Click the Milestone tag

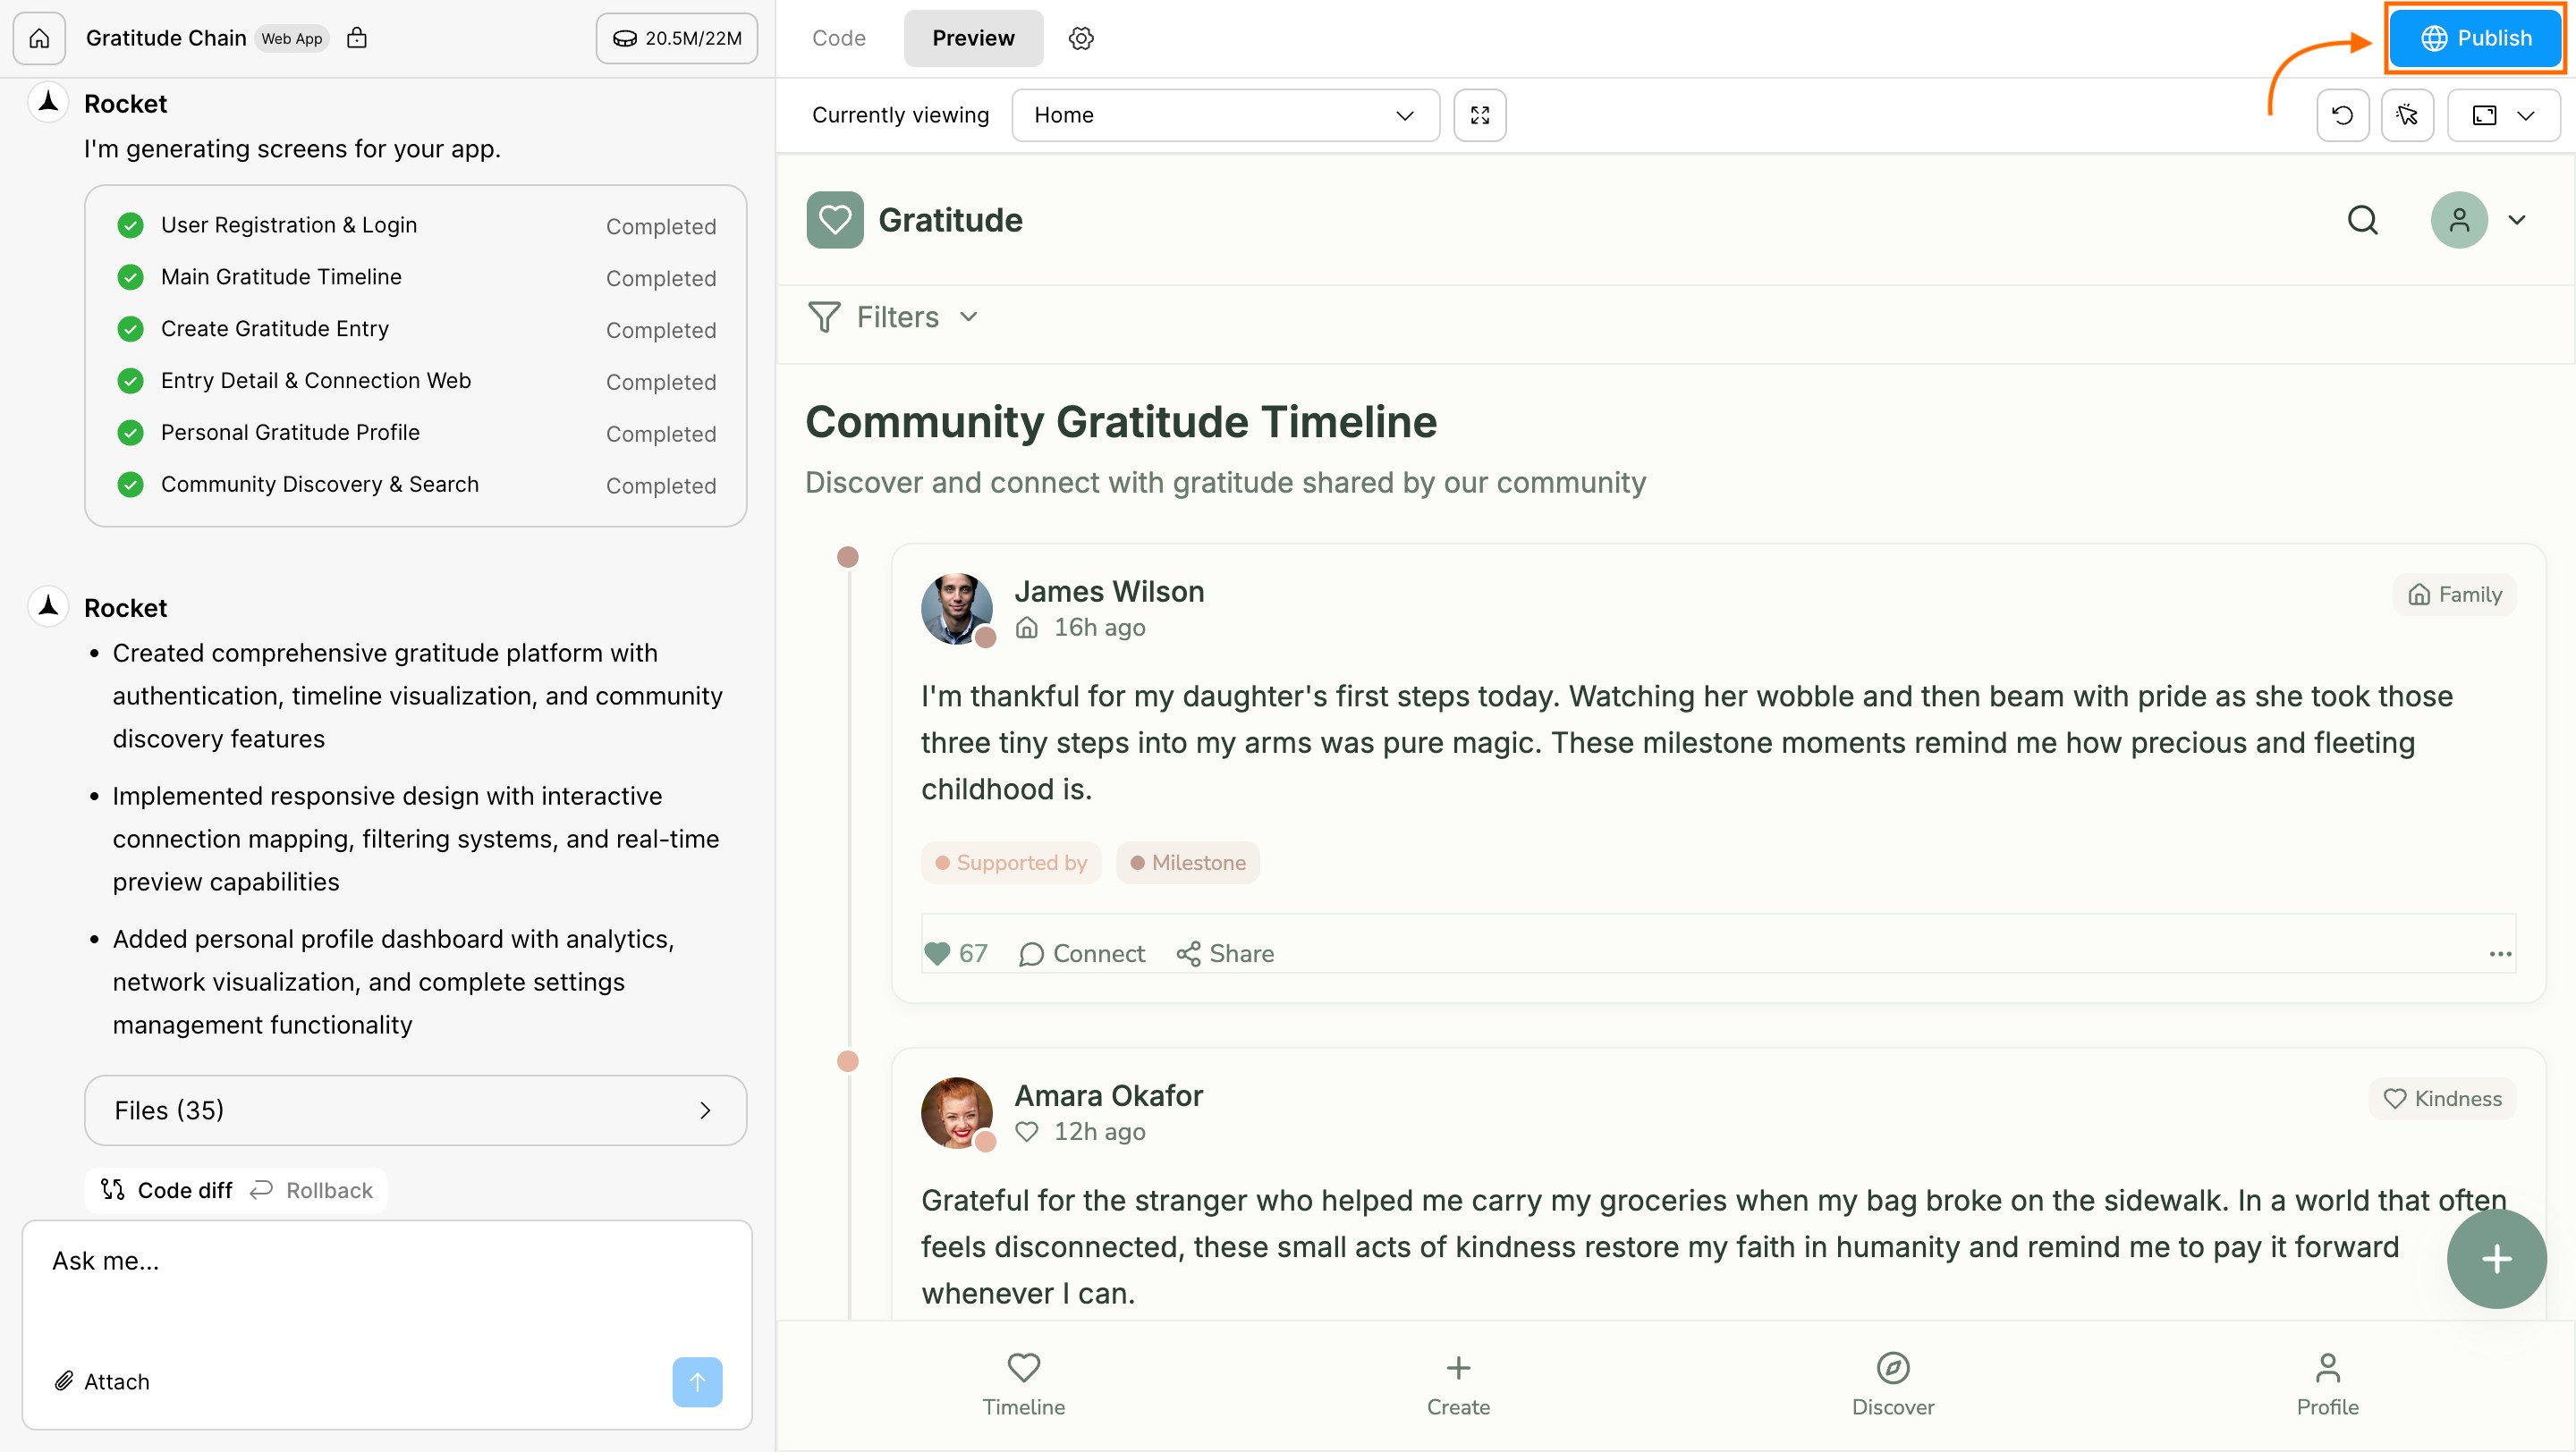pos(1188,863)
